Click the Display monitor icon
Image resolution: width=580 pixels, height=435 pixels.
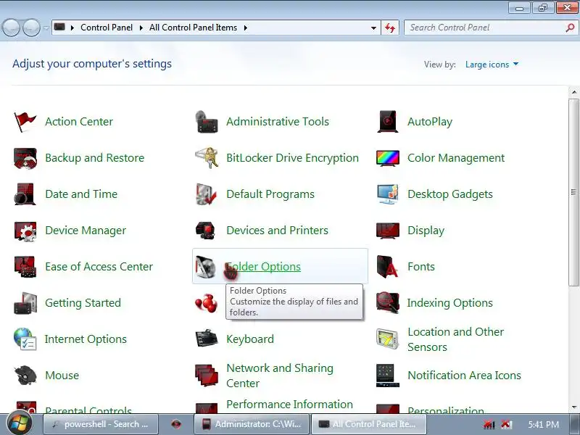click(x=388, y=231)
